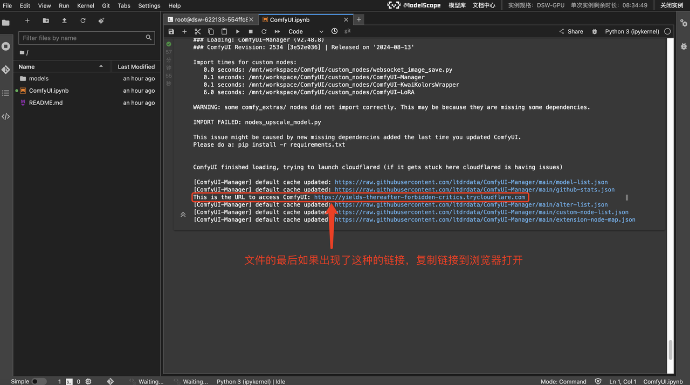Enable the debugger bug icon in toolbar
The width and height of the screenshot is (690, 385).
pyautogui.click(x=595, y=31)
